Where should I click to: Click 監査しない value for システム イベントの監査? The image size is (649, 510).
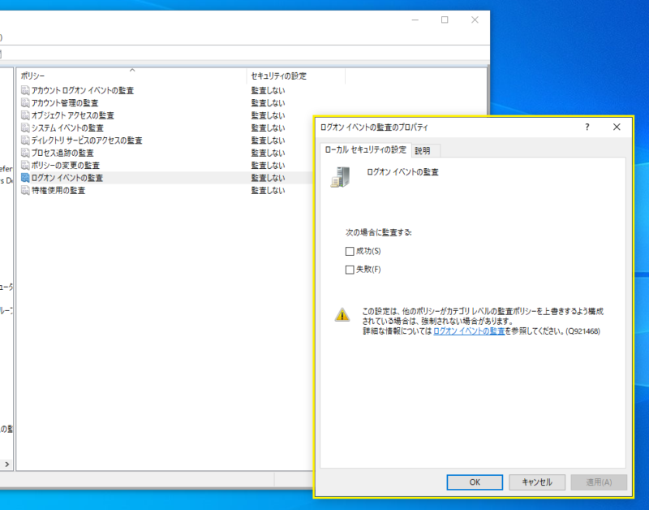click(x=268, y=127)
